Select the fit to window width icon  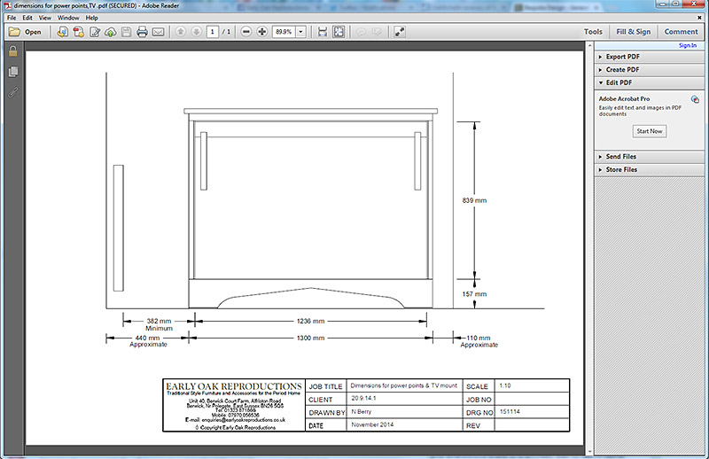tap(323, 32)
